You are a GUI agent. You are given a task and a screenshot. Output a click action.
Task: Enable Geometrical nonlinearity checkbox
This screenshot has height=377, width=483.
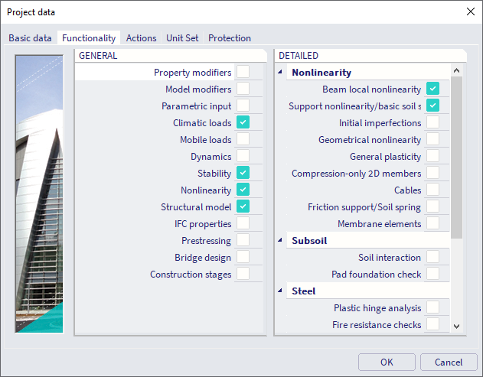coord(432,140)
